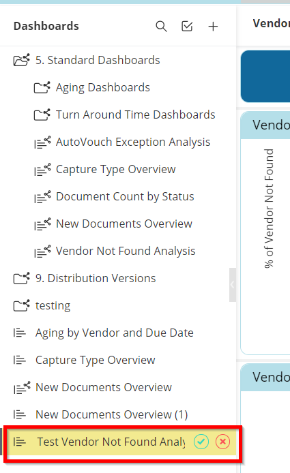Collapse the sidebar using the panel handle arrow

[232, 284]
